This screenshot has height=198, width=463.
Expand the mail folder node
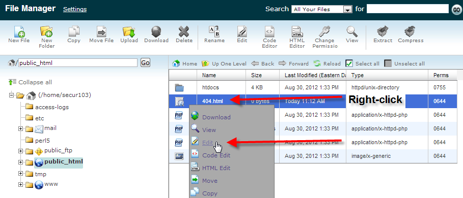point(20,128)
